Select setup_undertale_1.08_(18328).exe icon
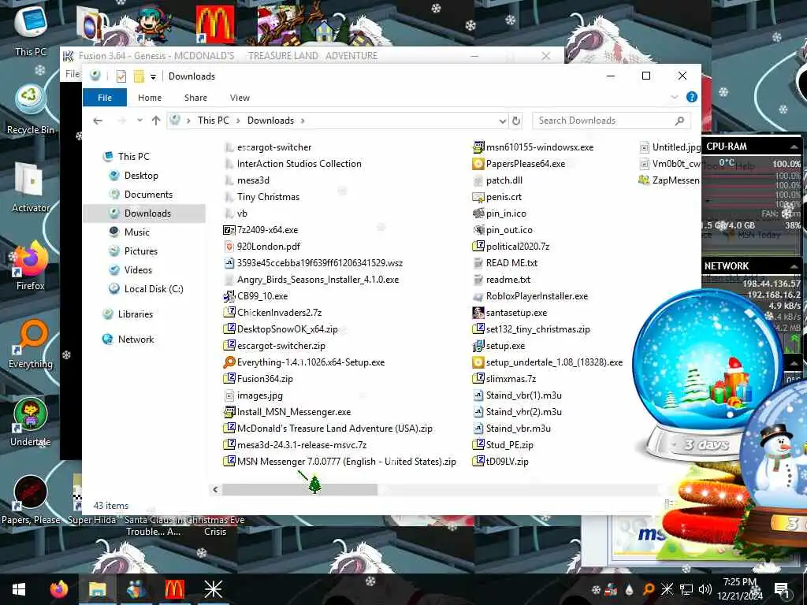This screenshot has height=605, width=807. 478,362
